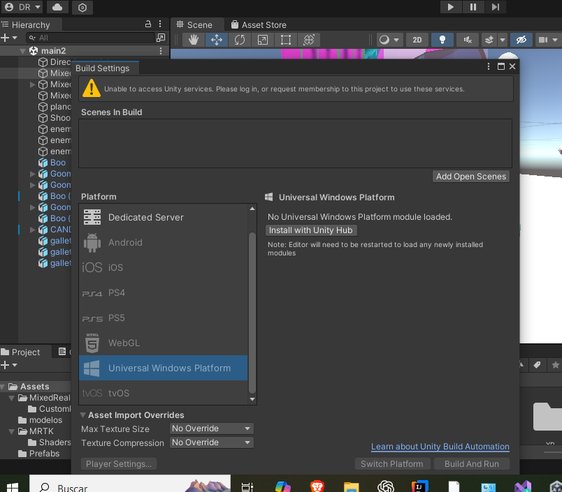Select tvOS platform

click(x=163, y=393)
